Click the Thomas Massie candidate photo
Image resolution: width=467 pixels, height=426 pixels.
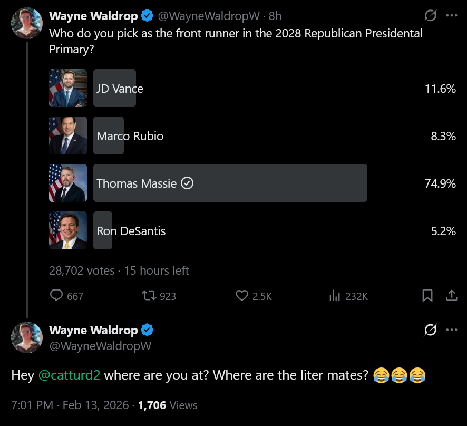click(68, 183)
